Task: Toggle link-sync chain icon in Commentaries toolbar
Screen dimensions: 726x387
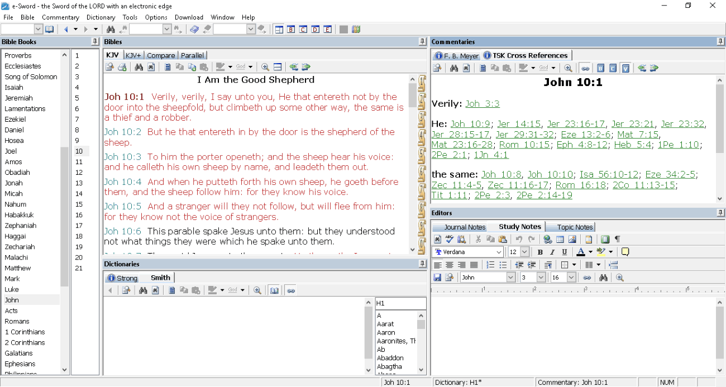Action: 585,68
